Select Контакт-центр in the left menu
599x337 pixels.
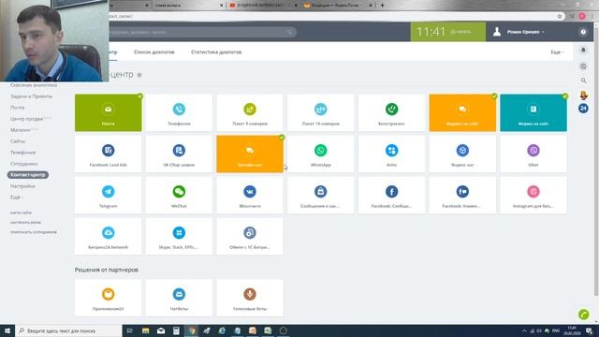click(28, 175)
